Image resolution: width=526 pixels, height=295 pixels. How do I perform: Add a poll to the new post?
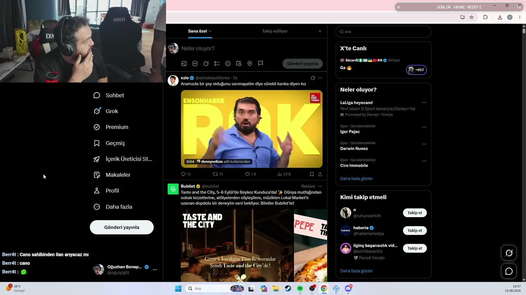[217, 64]
